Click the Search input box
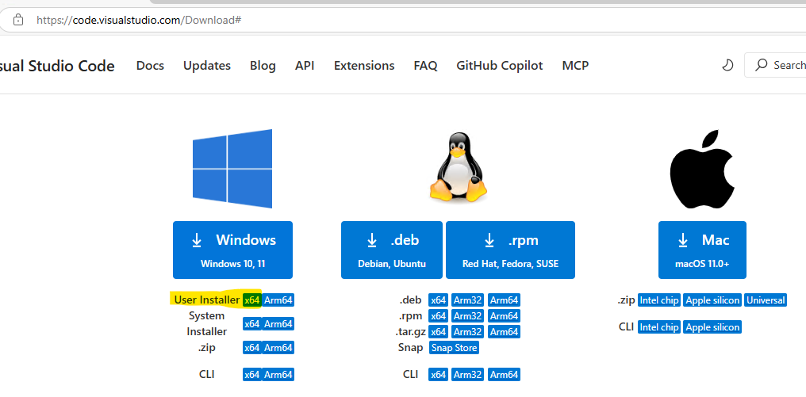The width and height of the screenshot is (806, 397). (775, 65)
